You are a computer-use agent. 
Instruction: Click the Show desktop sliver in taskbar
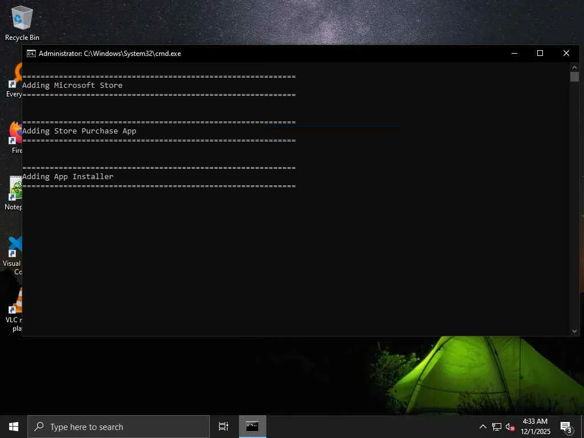[582, 427]
